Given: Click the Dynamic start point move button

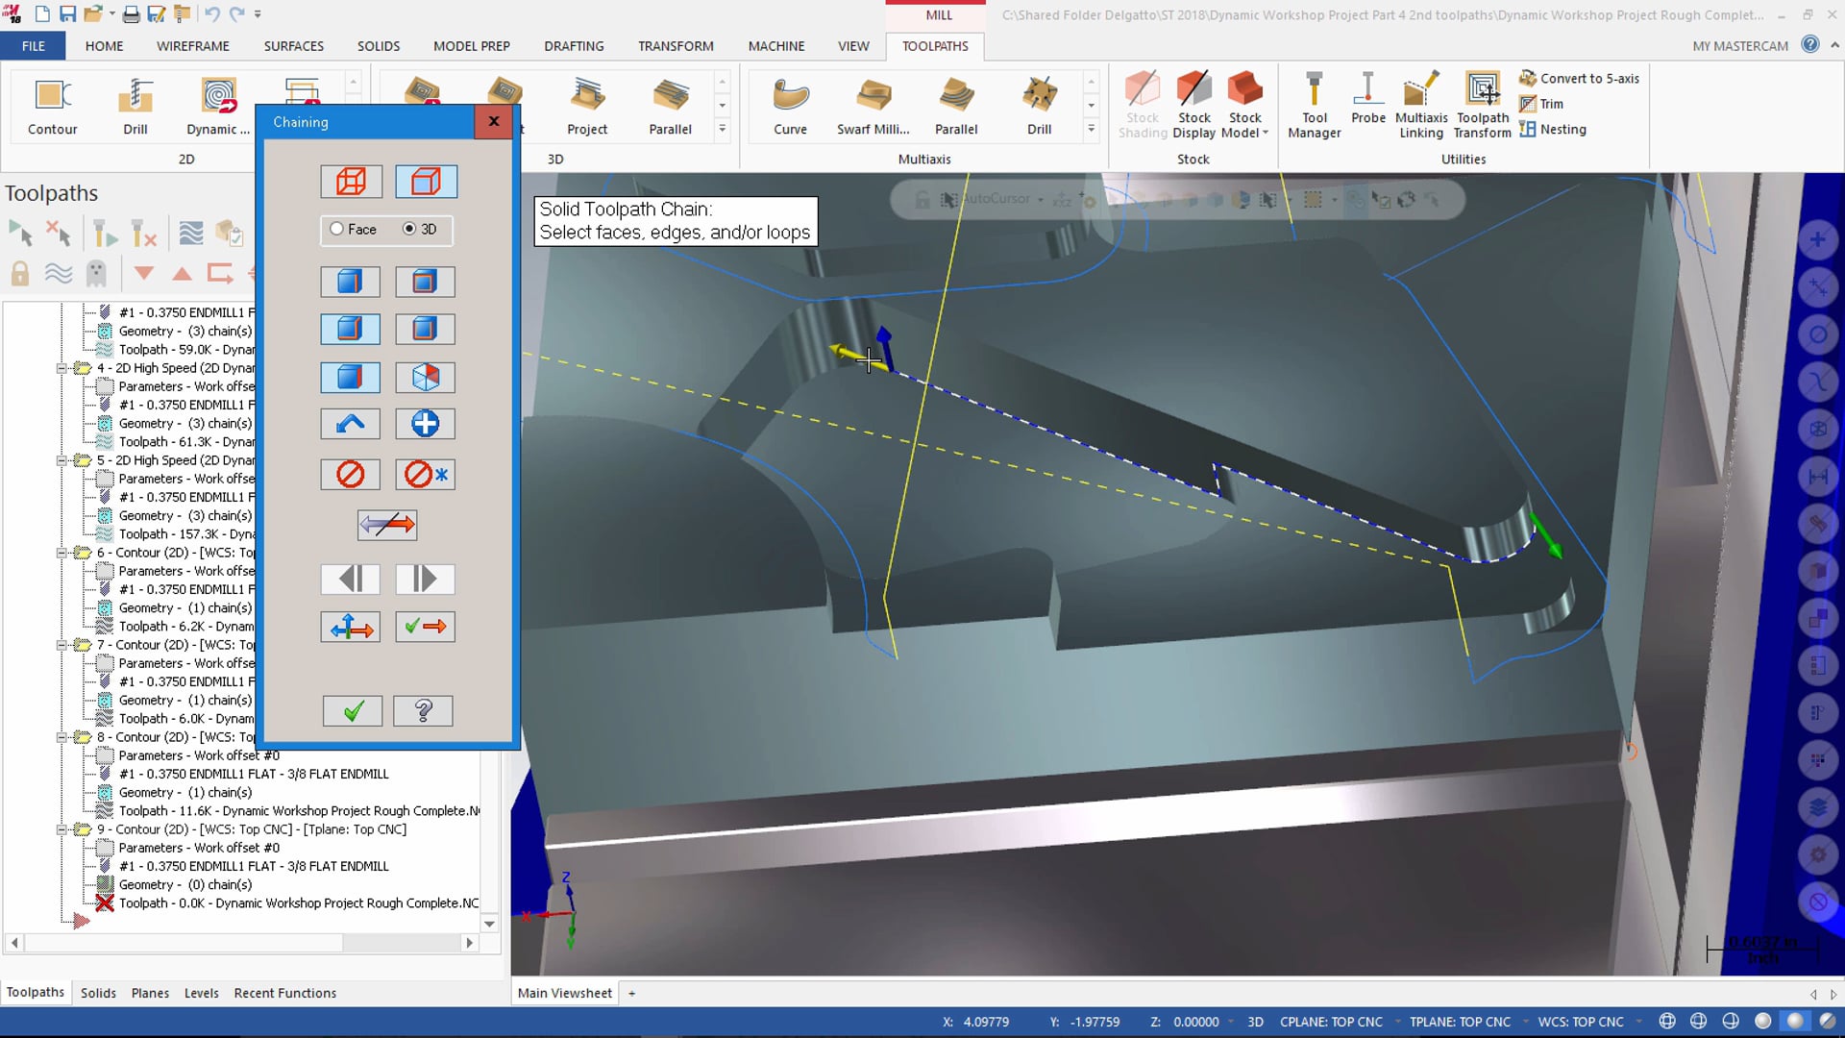Looking at the screenshot, I should [350, 628].
